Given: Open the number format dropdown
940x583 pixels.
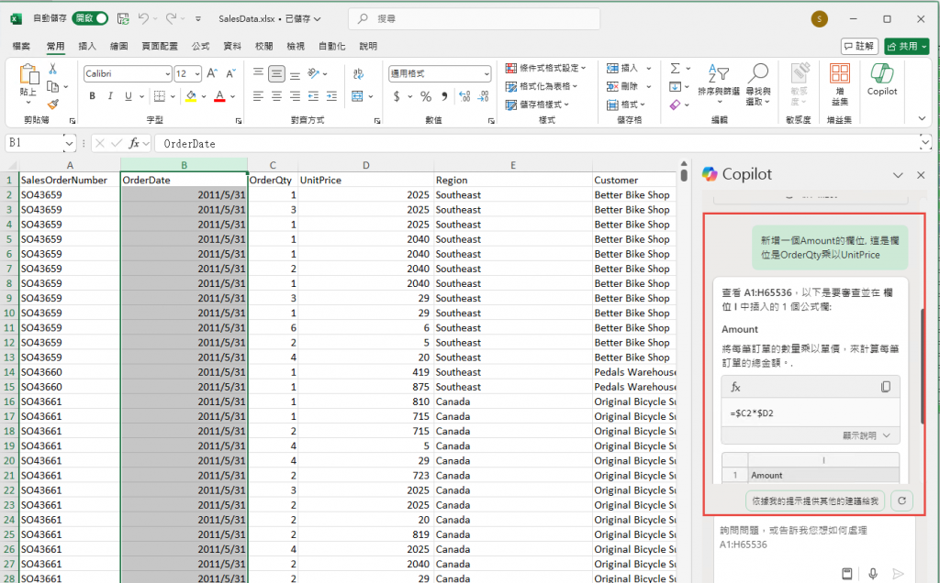Looking at the screenshot, I should tap(487, 73).
